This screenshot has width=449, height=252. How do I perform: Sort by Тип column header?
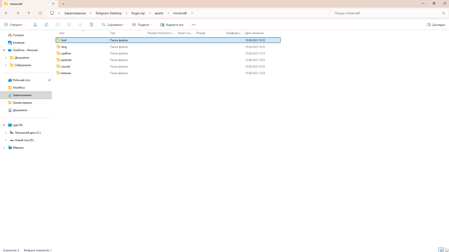127,33
